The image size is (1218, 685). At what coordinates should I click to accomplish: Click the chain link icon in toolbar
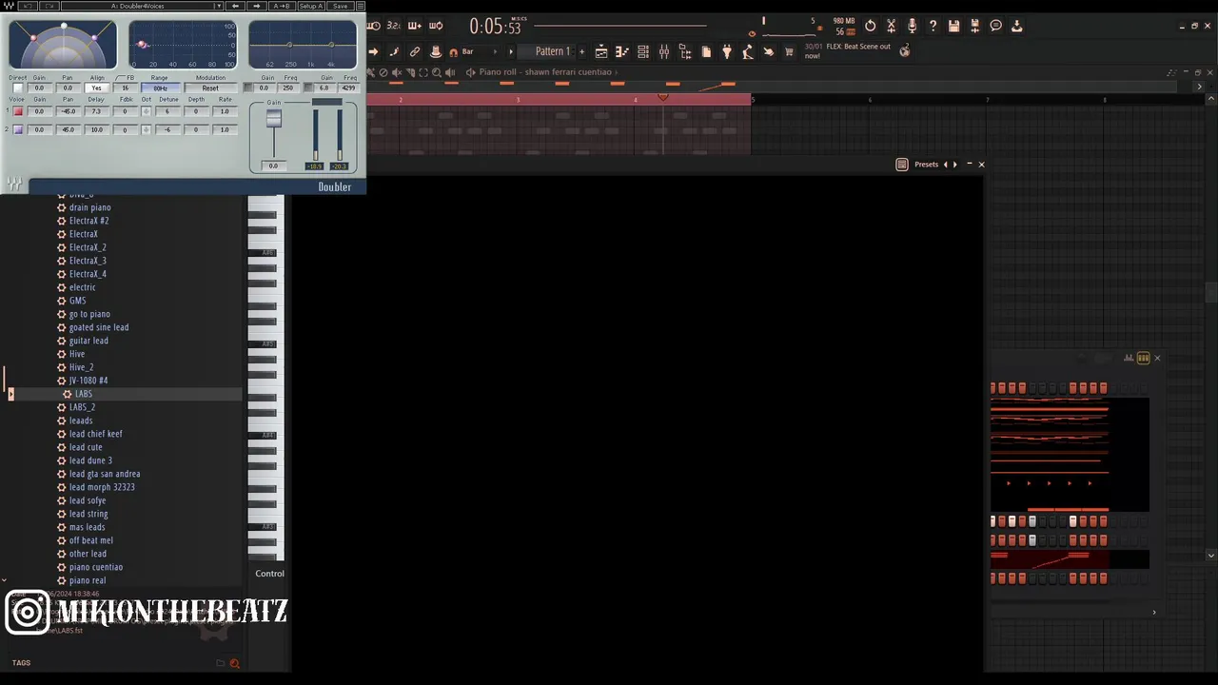[x=414, y=51]
